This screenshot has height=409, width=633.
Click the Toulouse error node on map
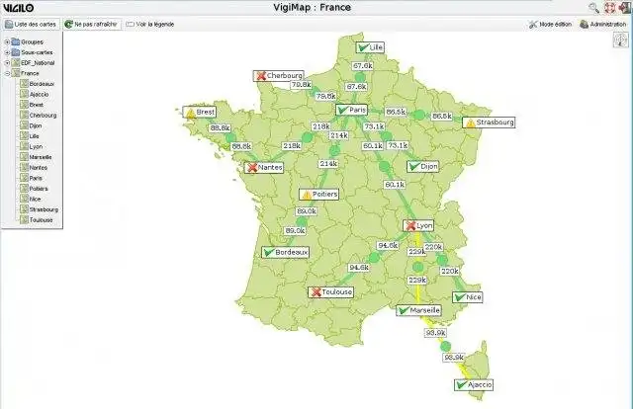tap(331, 292)
